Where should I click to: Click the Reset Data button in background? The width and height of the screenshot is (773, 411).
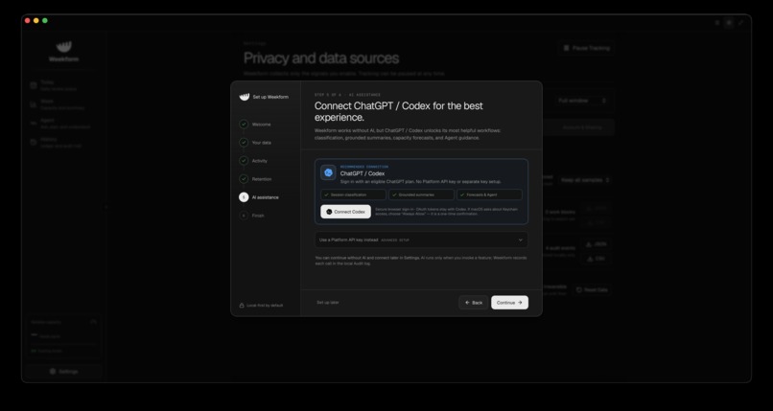(x=592, y=290)
